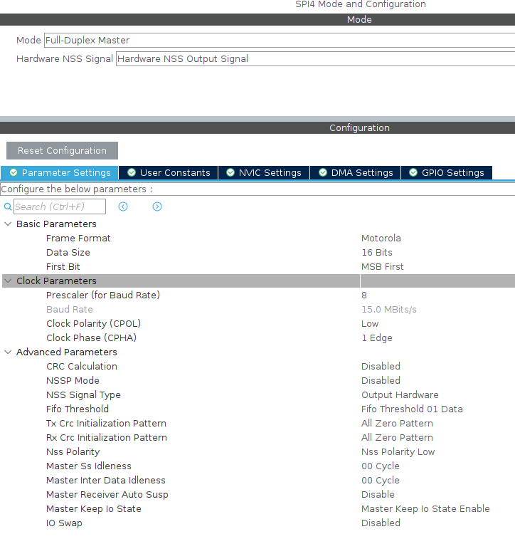The width and height of the screenshot is (515, 539).
Task: Select the Clock Polarity (CPOL) row
Action: [258, 324]
